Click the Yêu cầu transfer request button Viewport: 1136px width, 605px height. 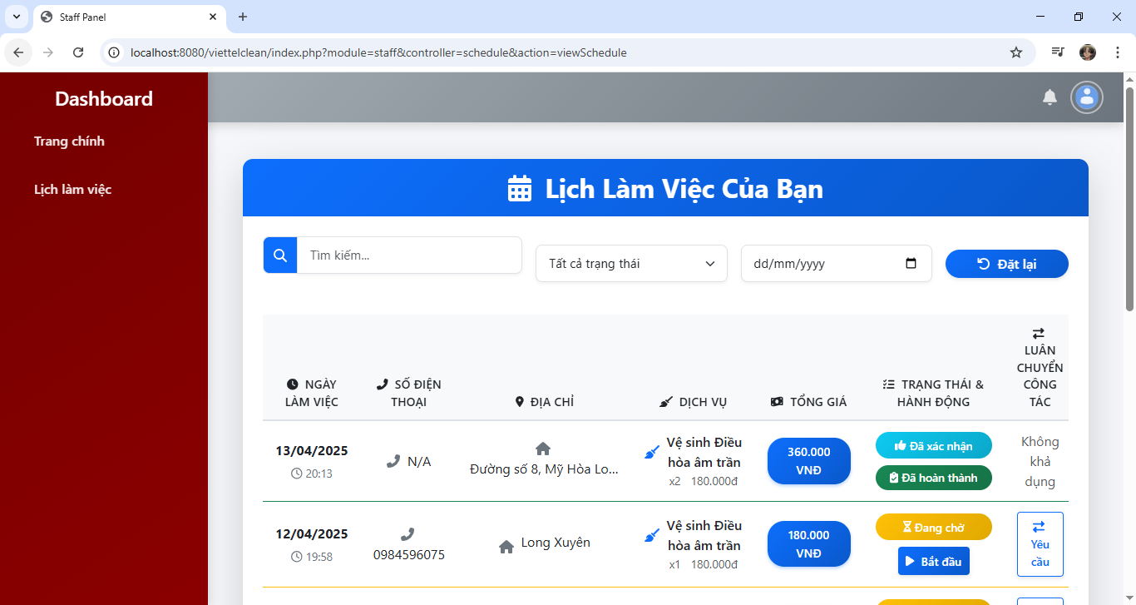click(1040, 544)
